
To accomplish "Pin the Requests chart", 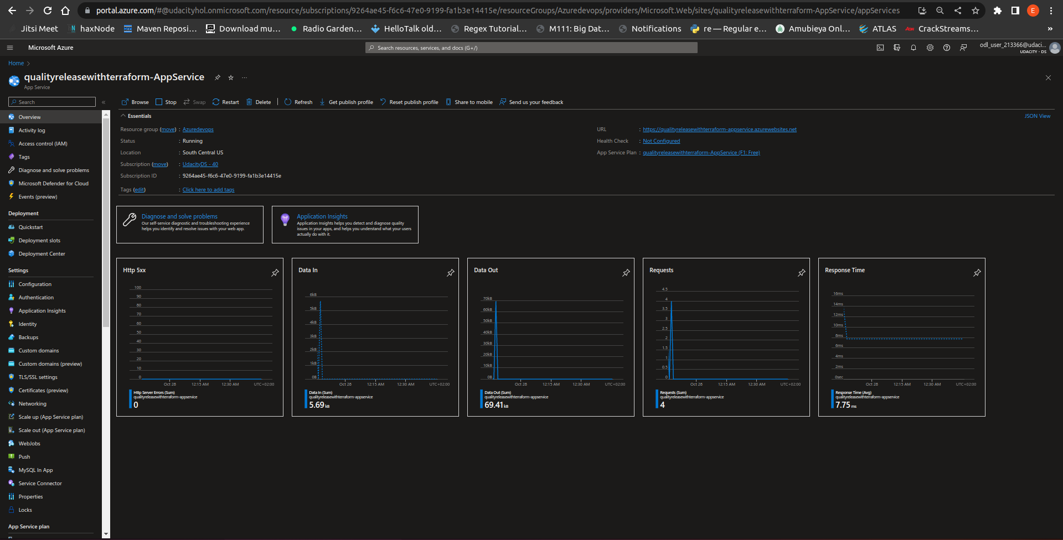I will point(802,273).
